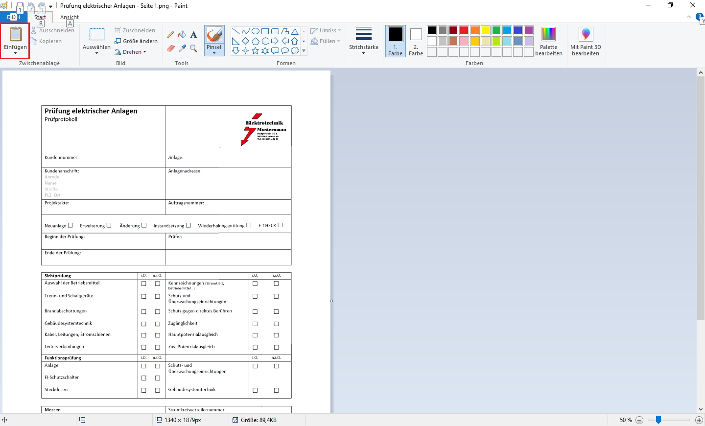The image size is (705, 426).
Task: Activate the Color picker eyedropper tool
Action: point(182,48)
